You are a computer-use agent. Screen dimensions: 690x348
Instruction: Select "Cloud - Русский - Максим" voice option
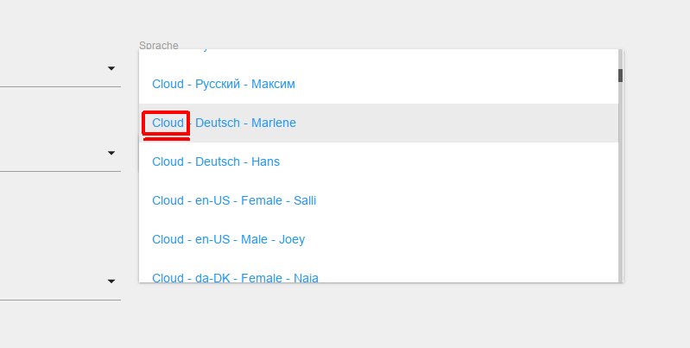click(223, 84)
